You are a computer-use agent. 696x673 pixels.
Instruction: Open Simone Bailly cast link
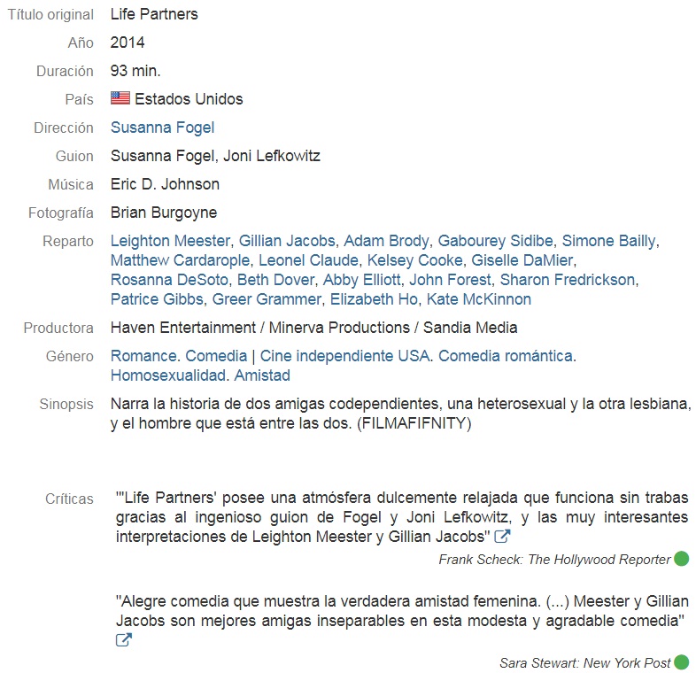tap(609, 241)
